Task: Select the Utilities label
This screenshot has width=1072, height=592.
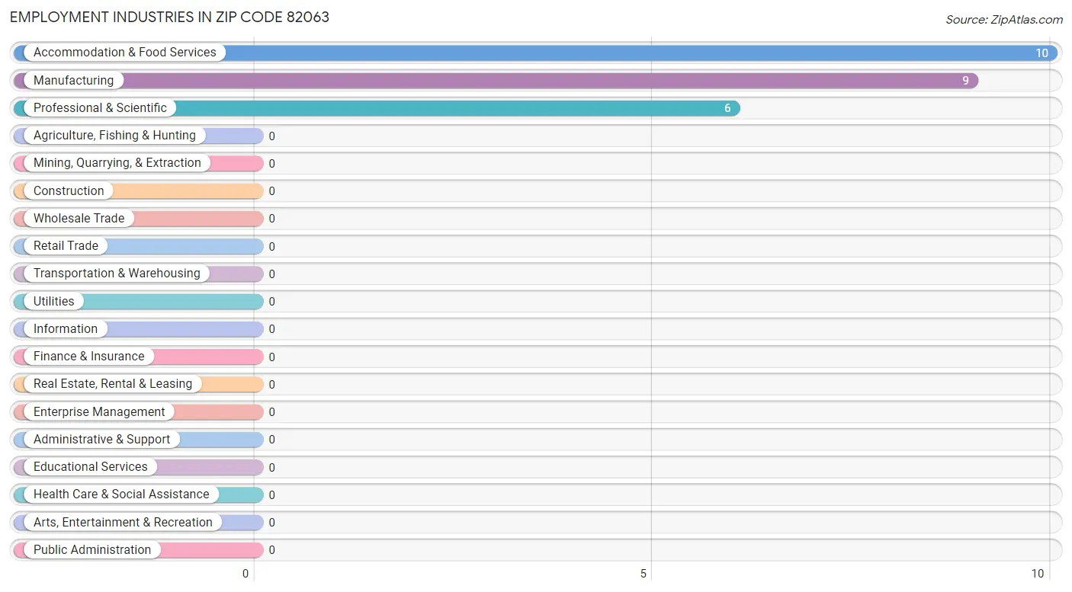Action: click(54, 301)
